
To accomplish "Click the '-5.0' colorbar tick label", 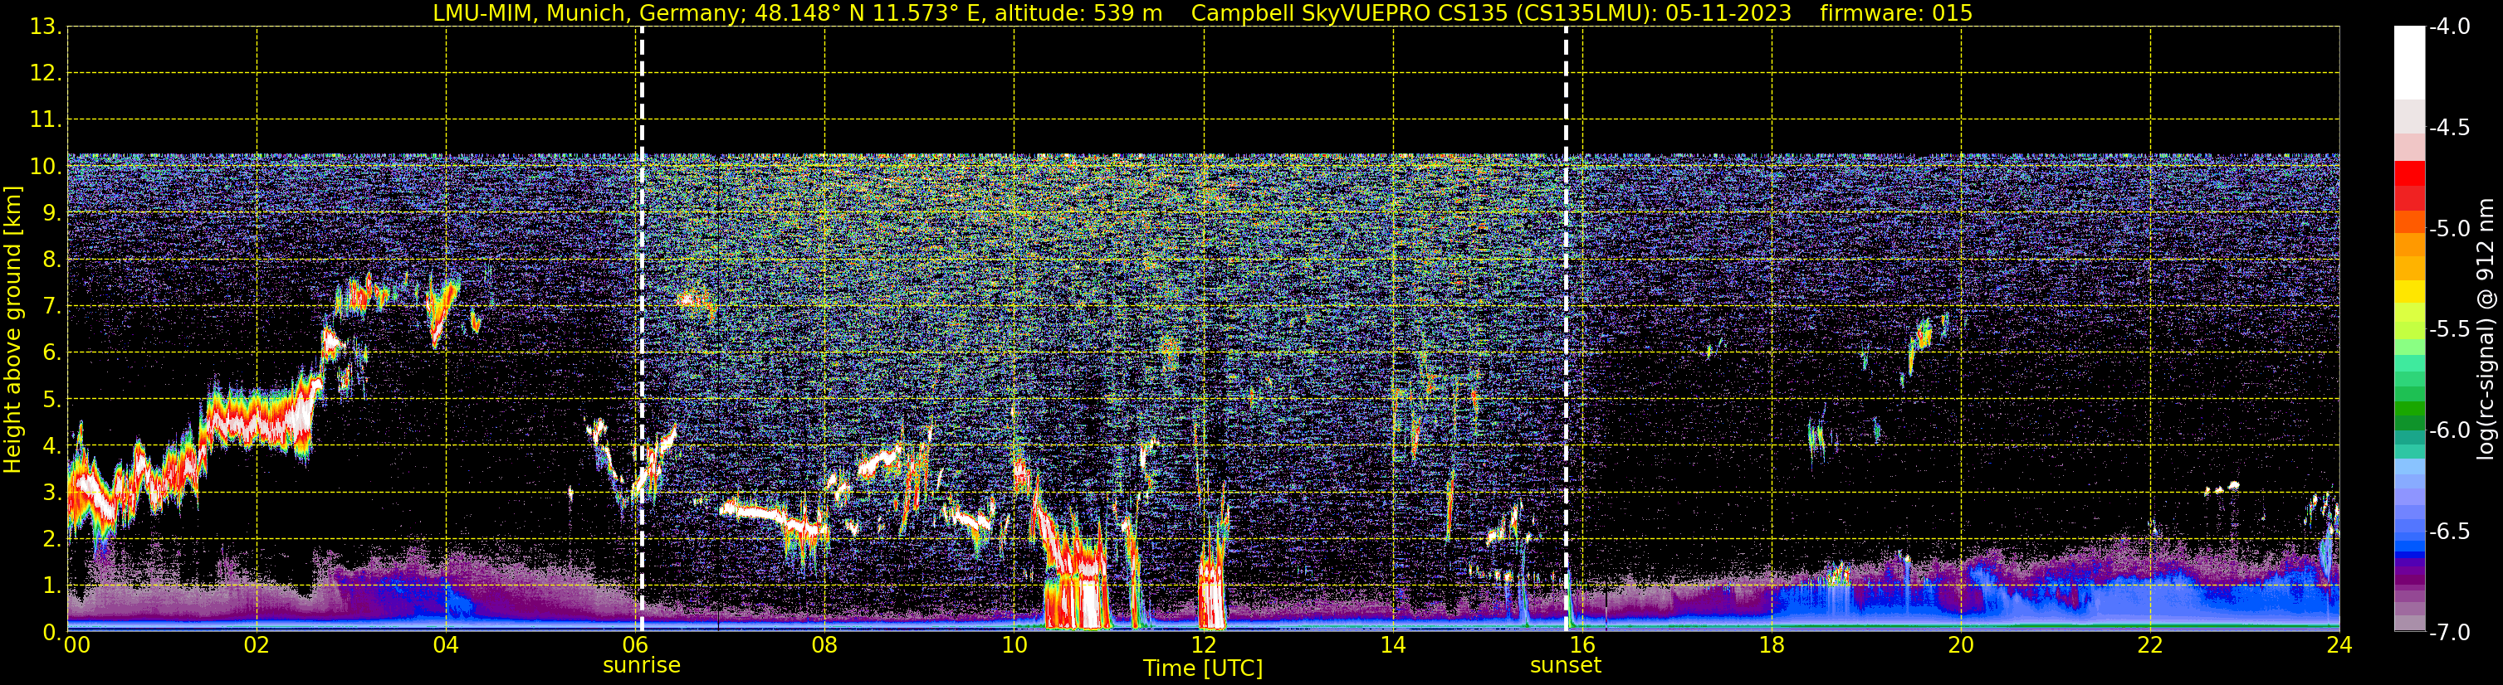I will click(2450, 228).
